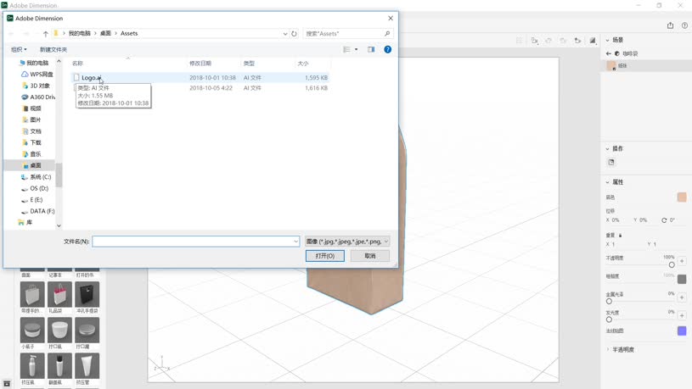Select 3D 对象 in the navigation tree
692x389 pixels.
point(37,86)
